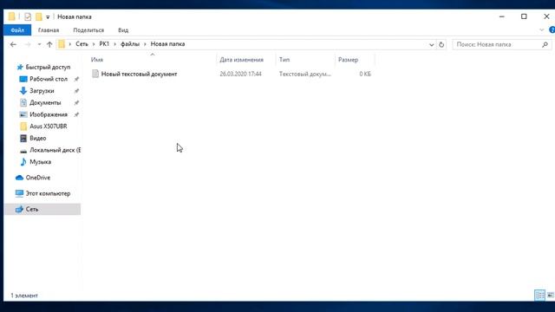The image size is (555, 312).
Task: Collapse the ribbon with the chevron
Action: 541,30
